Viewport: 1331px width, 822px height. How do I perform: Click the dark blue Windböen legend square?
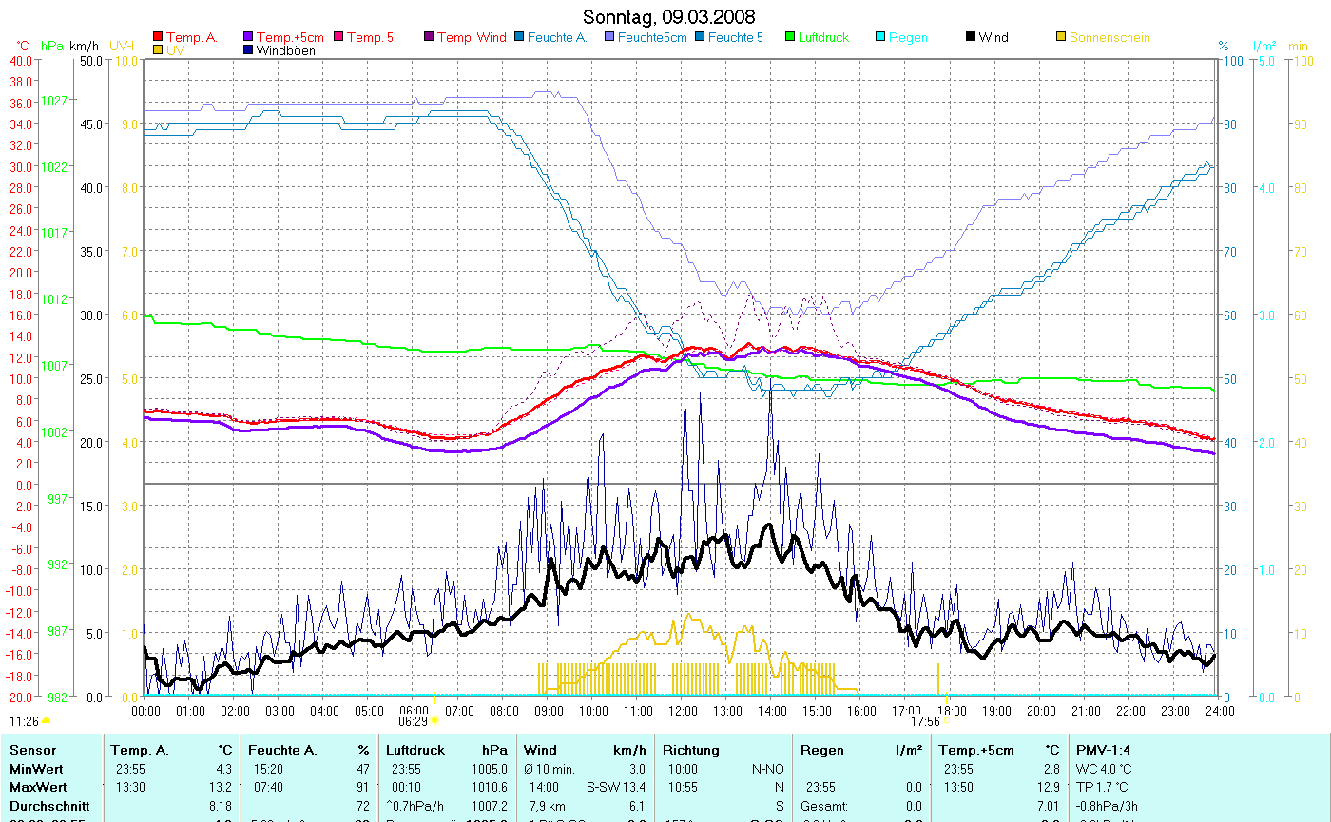249,49
